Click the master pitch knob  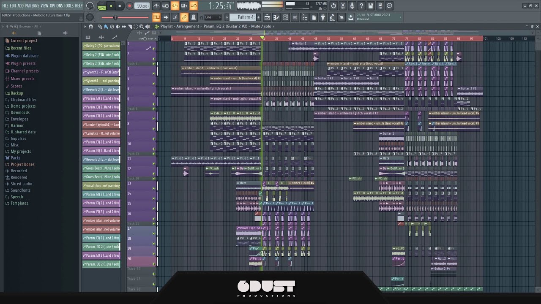point(90,17)
